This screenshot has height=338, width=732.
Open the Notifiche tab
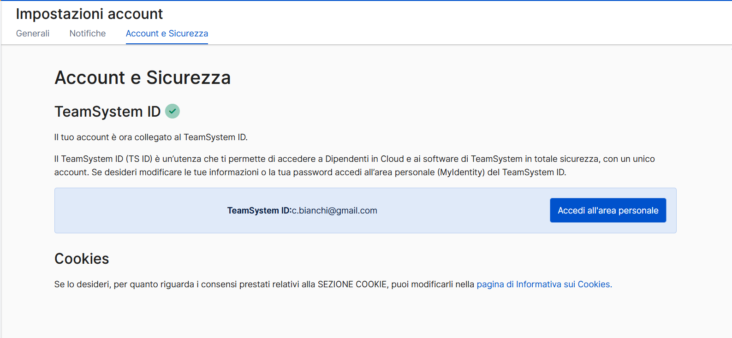(88, 34)
